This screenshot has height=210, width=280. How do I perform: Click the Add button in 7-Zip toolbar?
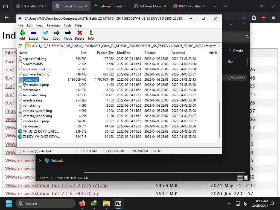22,35
